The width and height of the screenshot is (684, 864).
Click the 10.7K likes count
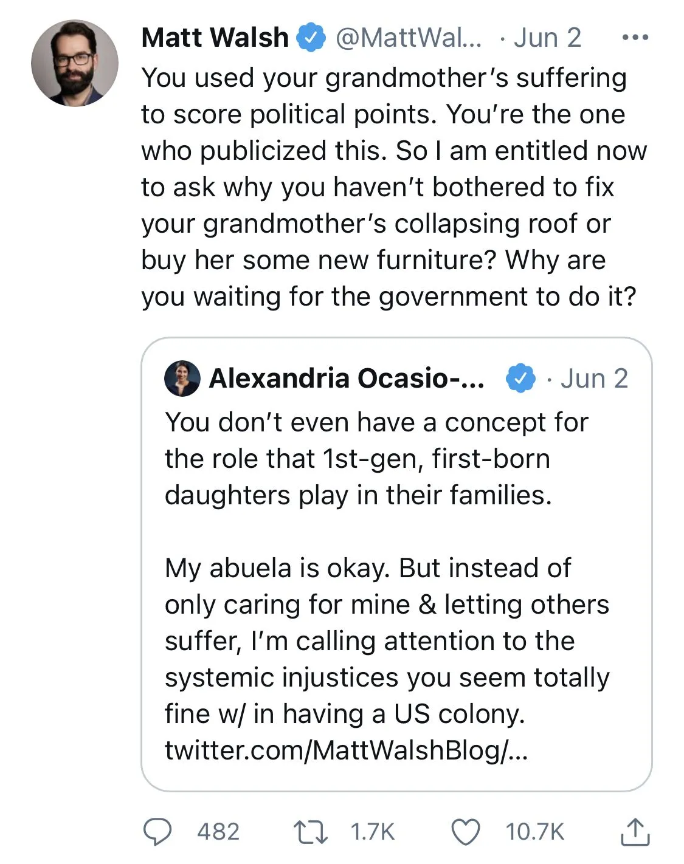point(534,831)
